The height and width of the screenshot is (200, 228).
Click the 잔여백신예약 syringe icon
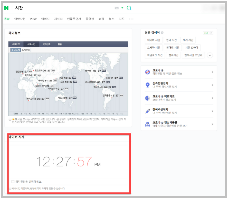coord(147,111)
